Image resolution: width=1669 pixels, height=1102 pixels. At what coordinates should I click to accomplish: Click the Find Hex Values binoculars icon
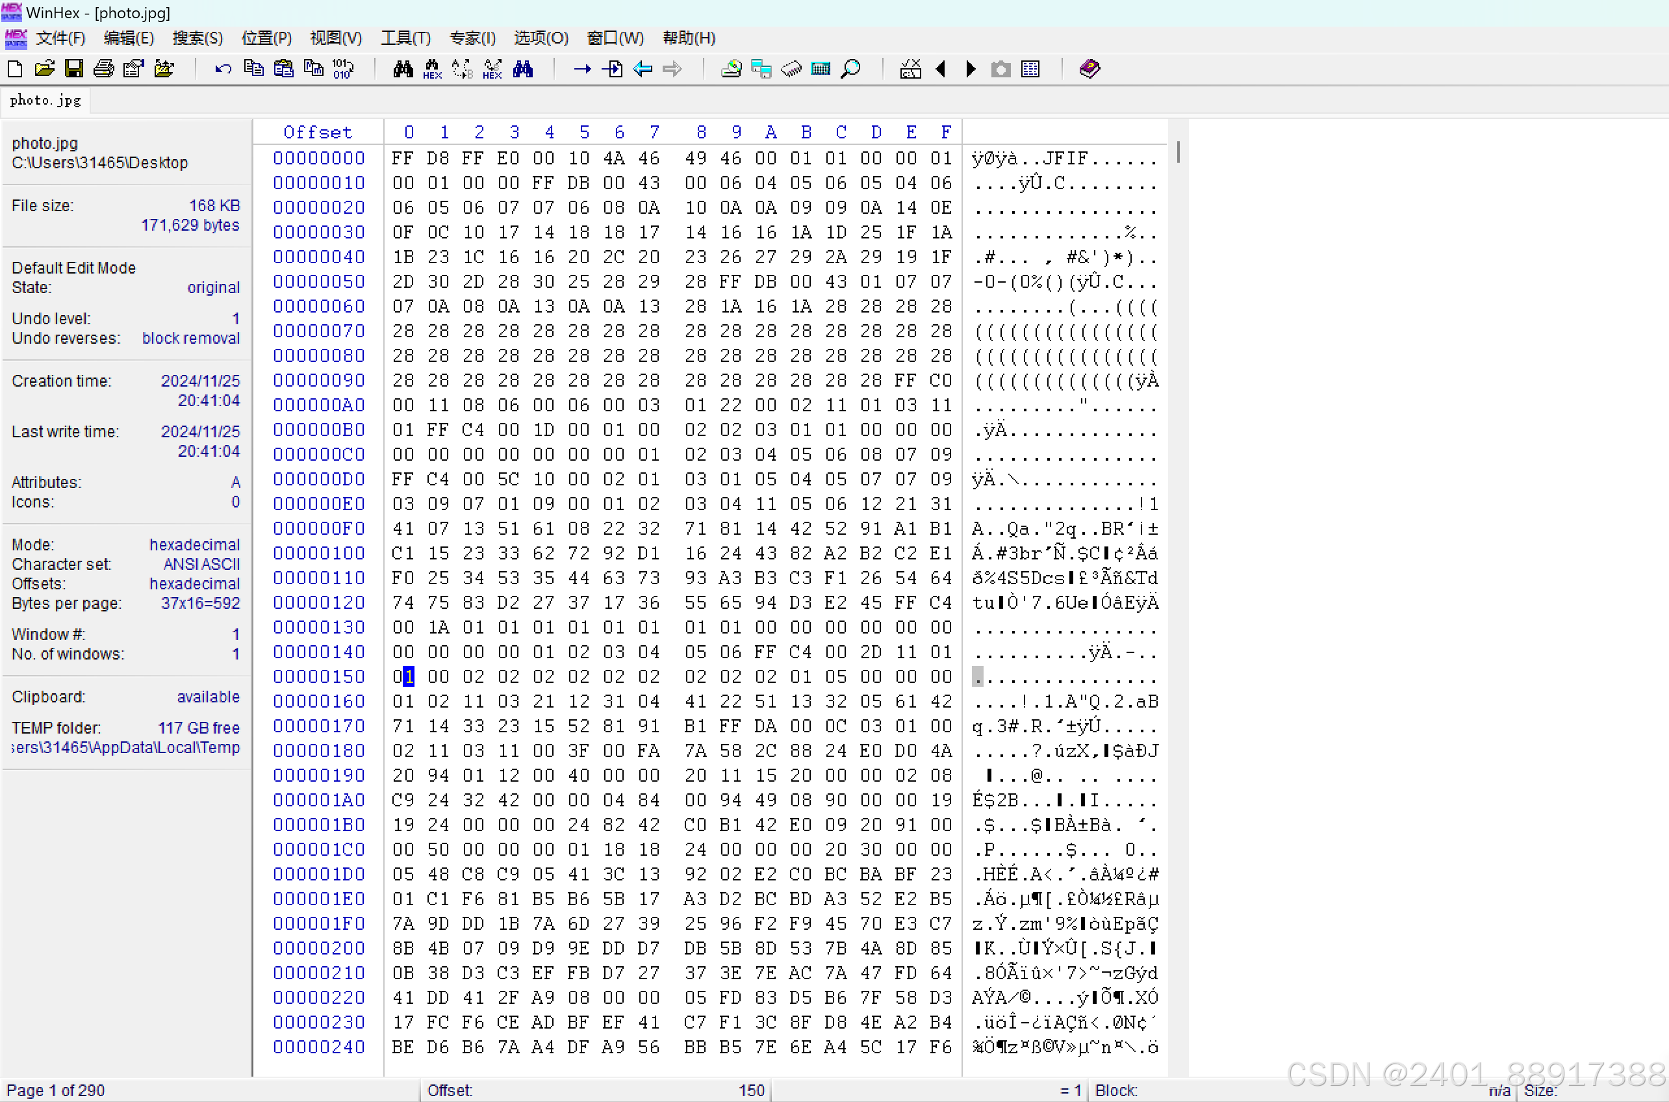432,69
